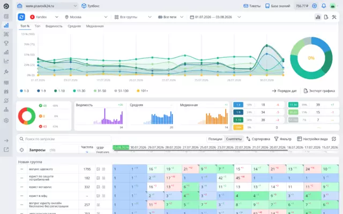Screen dimensions: 343x214
Task: Click the first SERP feature icon for юрист нотариус
Action: click(98, 187)
